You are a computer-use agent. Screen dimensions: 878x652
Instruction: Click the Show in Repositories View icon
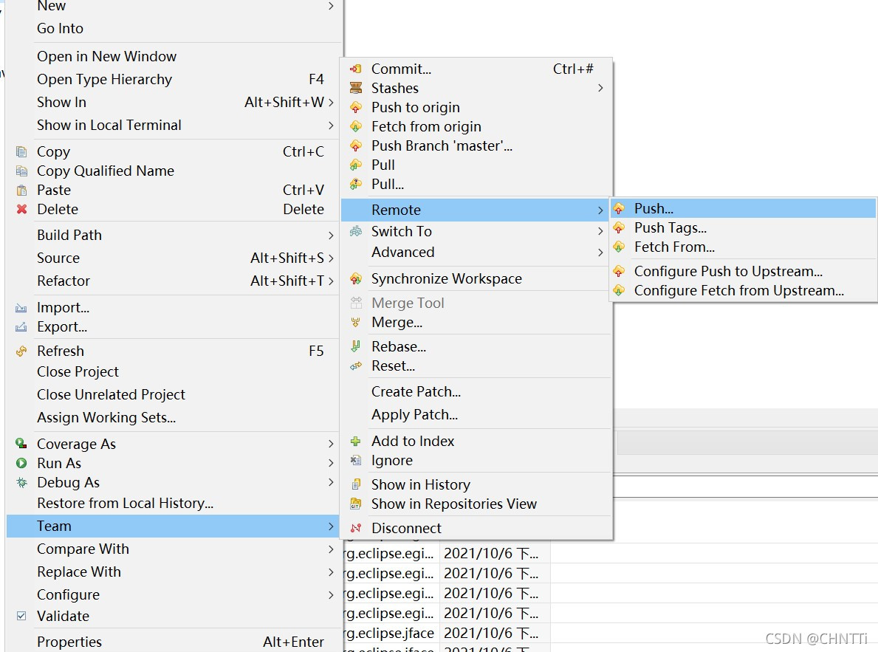356,504
